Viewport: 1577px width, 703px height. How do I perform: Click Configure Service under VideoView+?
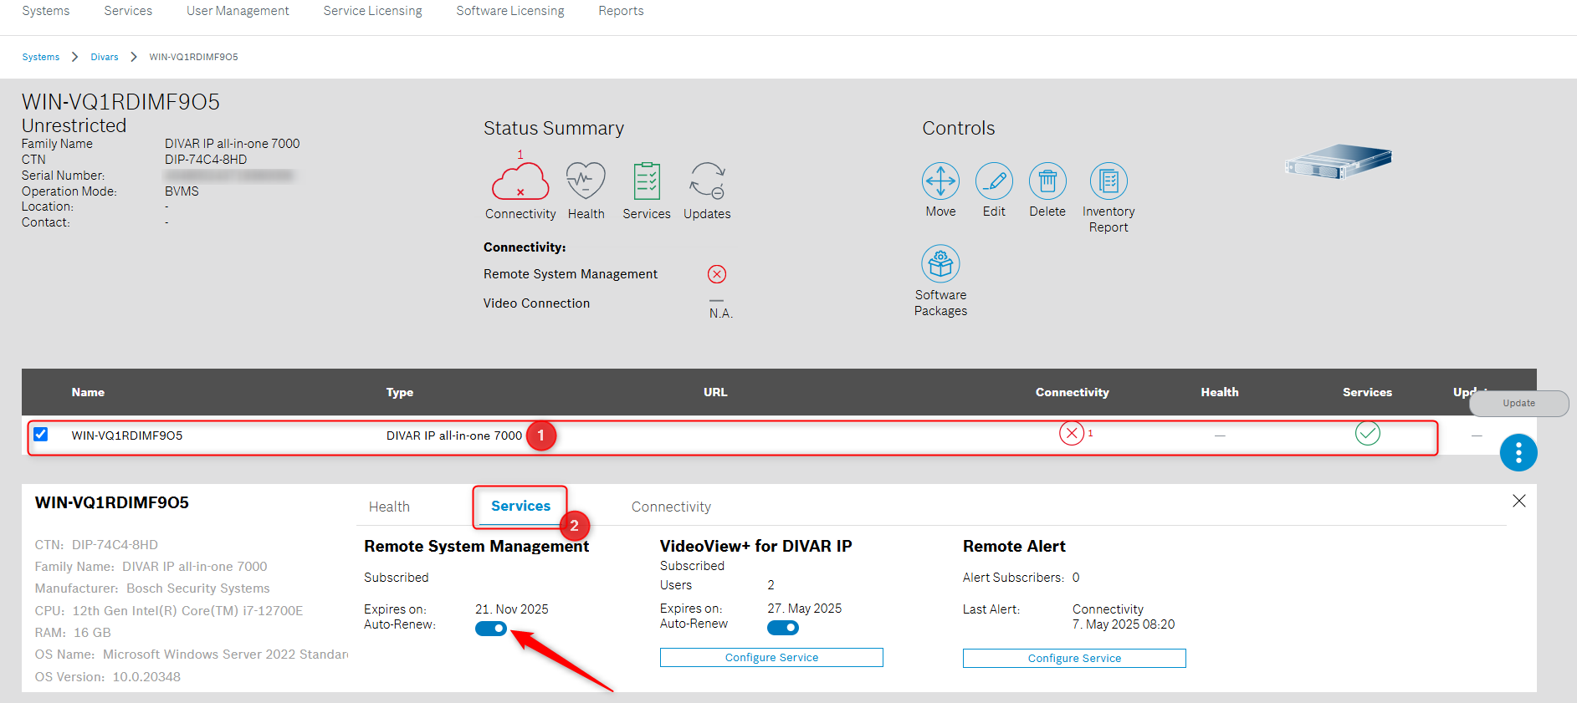[771, 658]
